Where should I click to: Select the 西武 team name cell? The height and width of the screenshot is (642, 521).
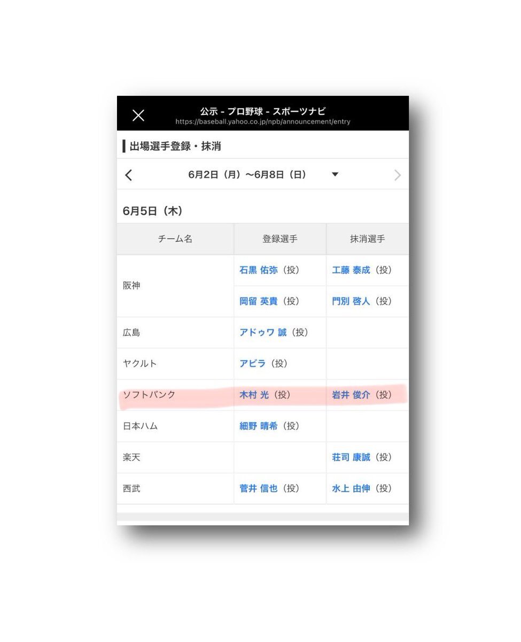point(175,488)
